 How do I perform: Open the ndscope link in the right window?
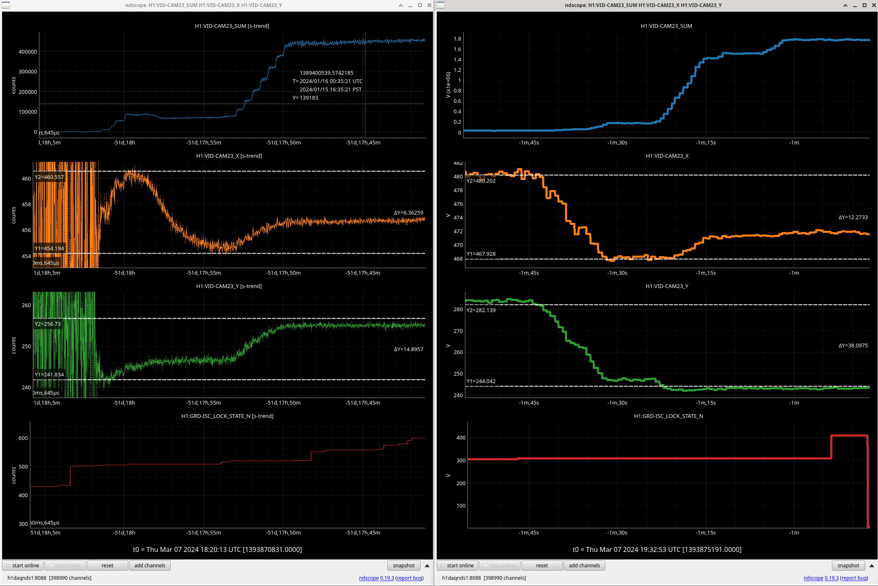coord(813,578)
